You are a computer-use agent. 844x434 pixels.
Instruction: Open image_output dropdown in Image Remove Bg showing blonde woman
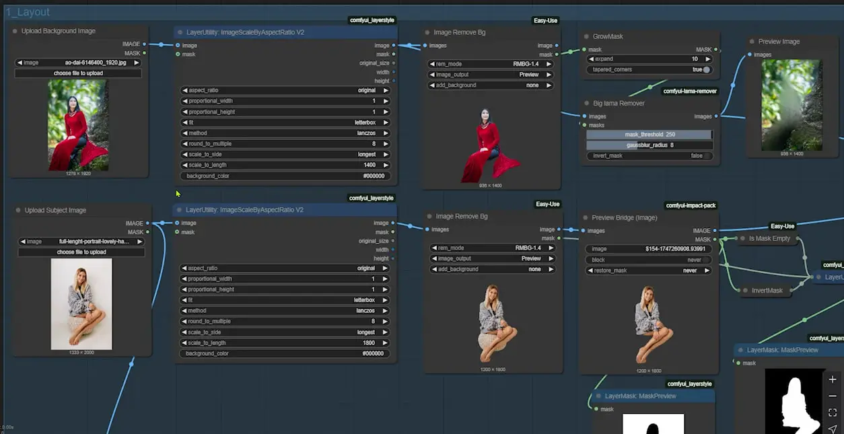pos(492,258)
